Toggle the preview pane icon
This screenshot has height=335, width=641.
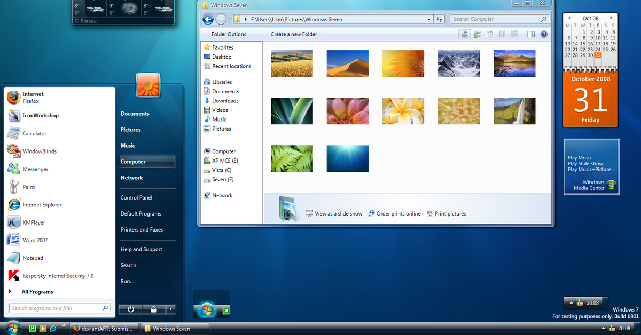(x=530, y=34)
